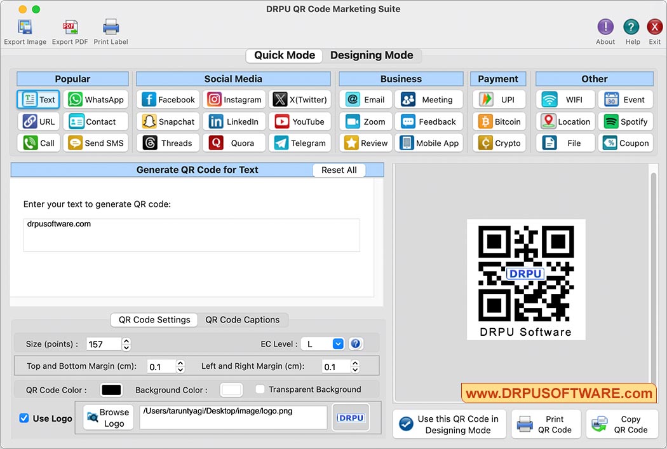Switch to Designing Mode
The image size is (667, 449).
372,55
